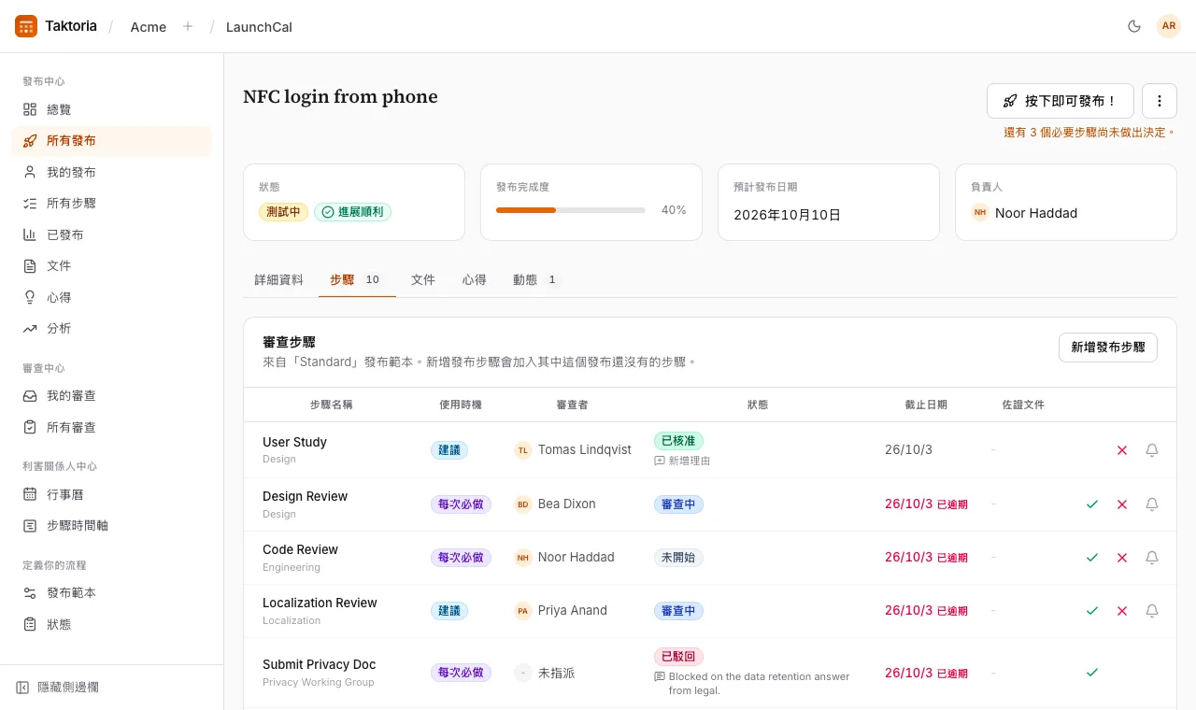1196x710 pixels.
Task: Click the bell icon for Code Review
Action: (1152, 558)
